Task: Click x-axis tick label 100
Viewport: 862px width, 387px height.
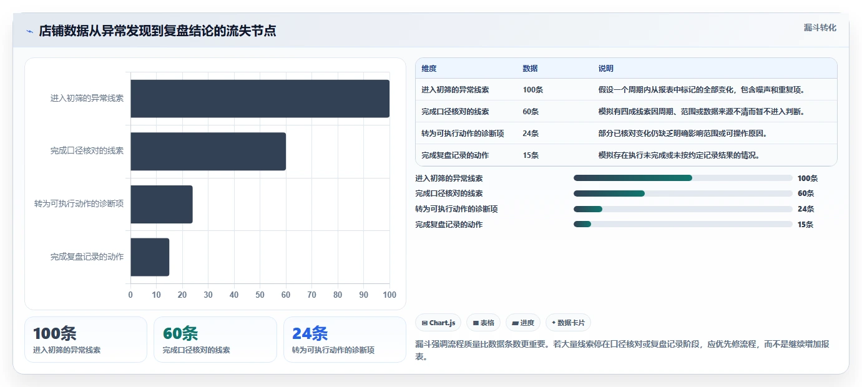Action: [389, 295]
